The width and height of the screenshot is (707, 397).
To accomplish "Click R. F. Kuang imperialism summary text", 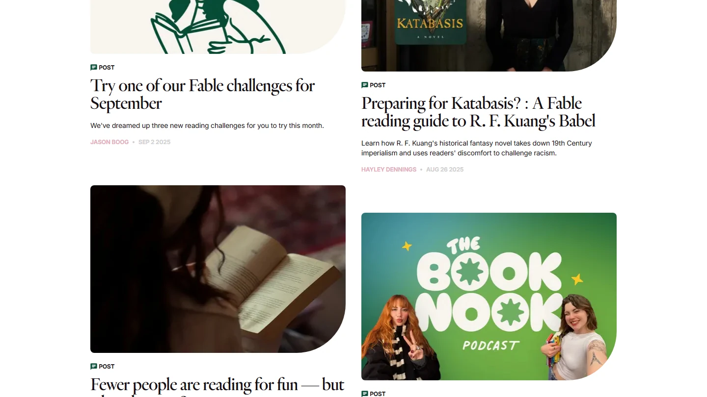I will pos(477,148).
